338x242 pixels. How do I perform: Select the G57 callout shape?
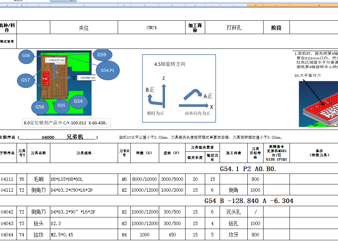(x=25, y=80)
